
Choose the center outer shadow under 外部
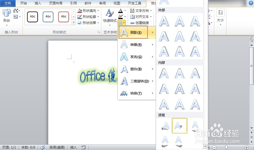tap(180, 36)
